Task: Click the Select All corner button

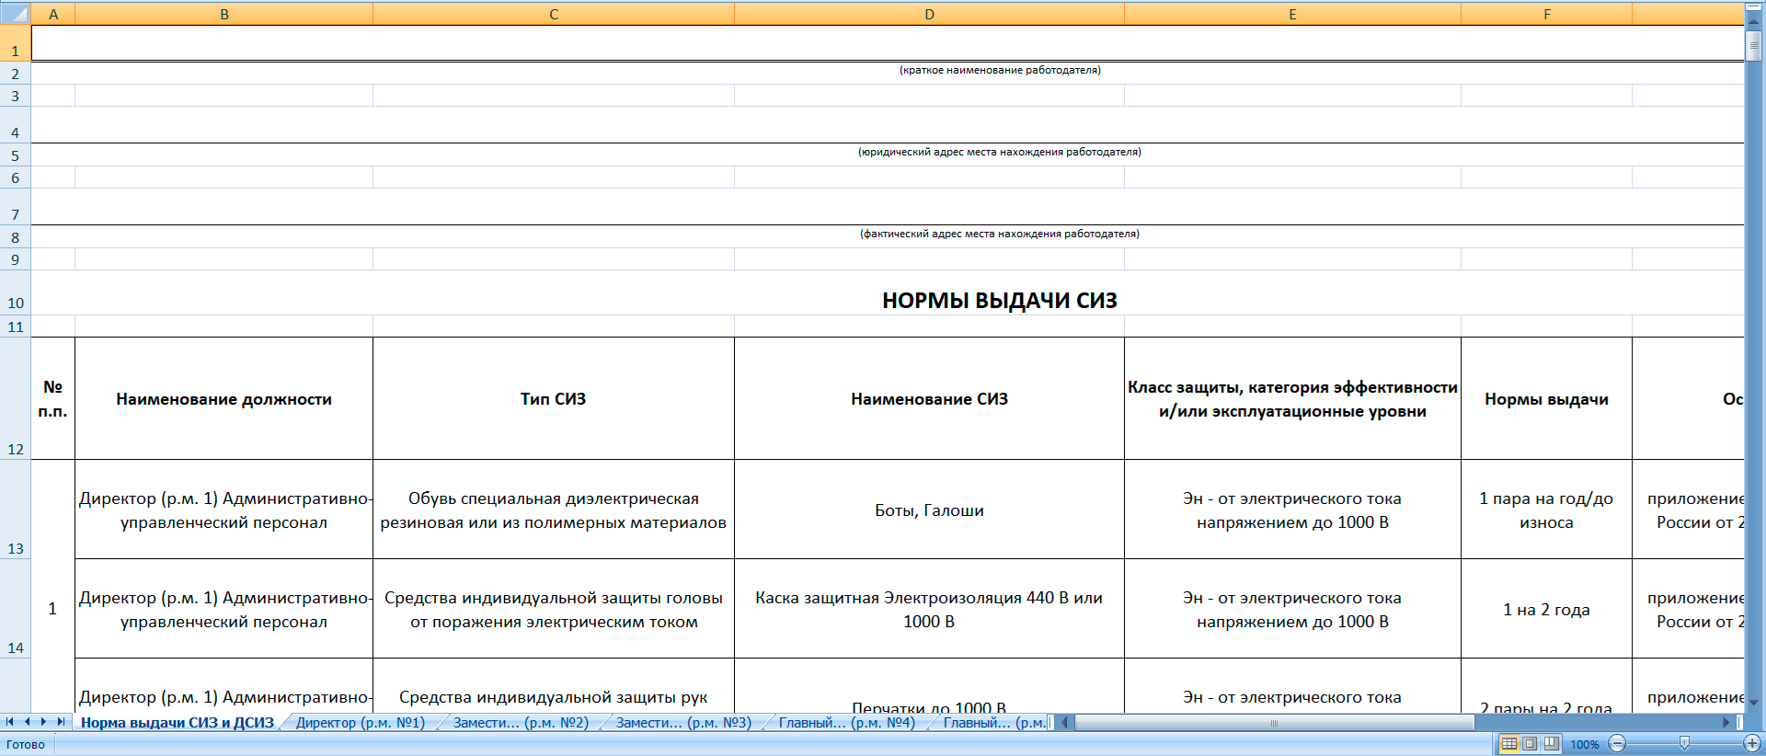Action: coord(15,13)
